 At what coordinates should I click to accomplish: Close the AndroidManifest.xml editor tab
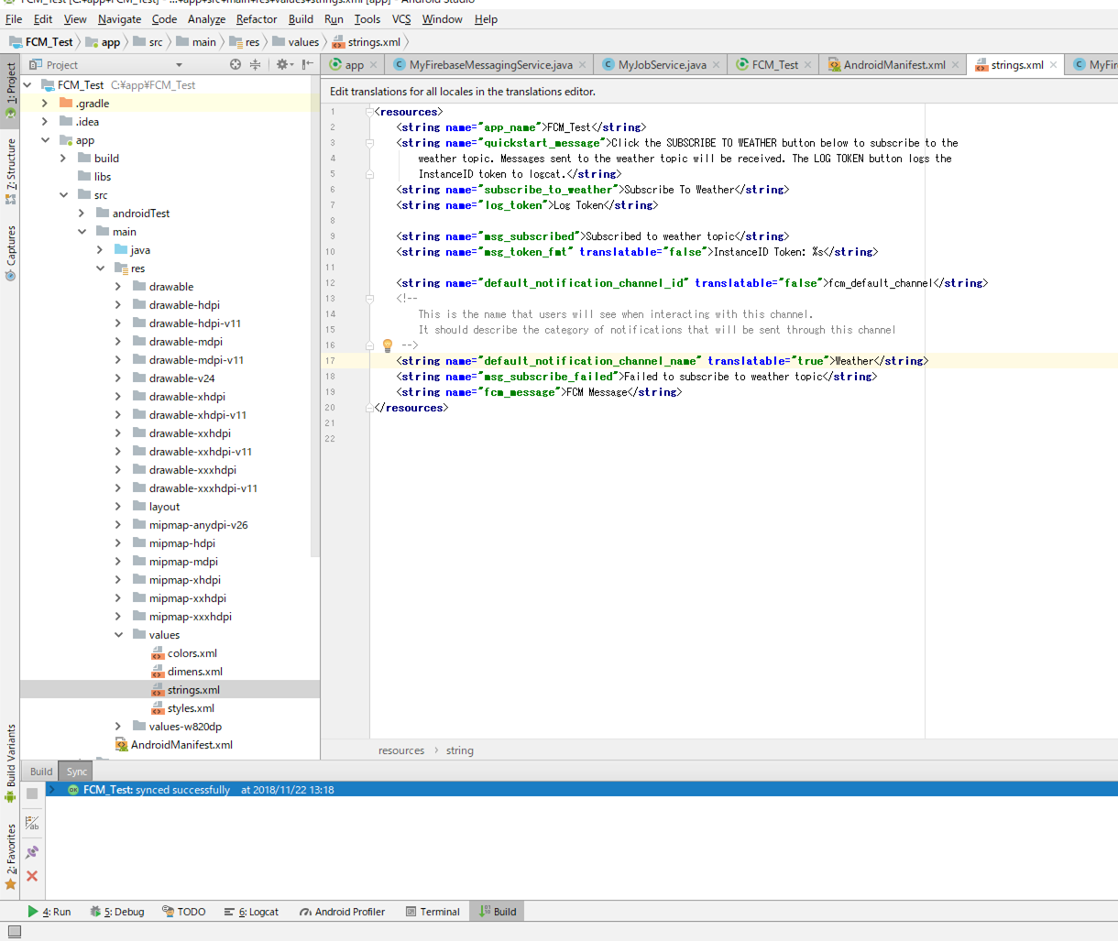point(956,65)
